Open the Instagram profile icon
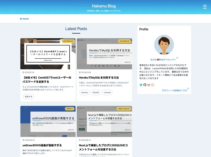The width and height of the screenshot is (211, 157). [x=152, y=85]
